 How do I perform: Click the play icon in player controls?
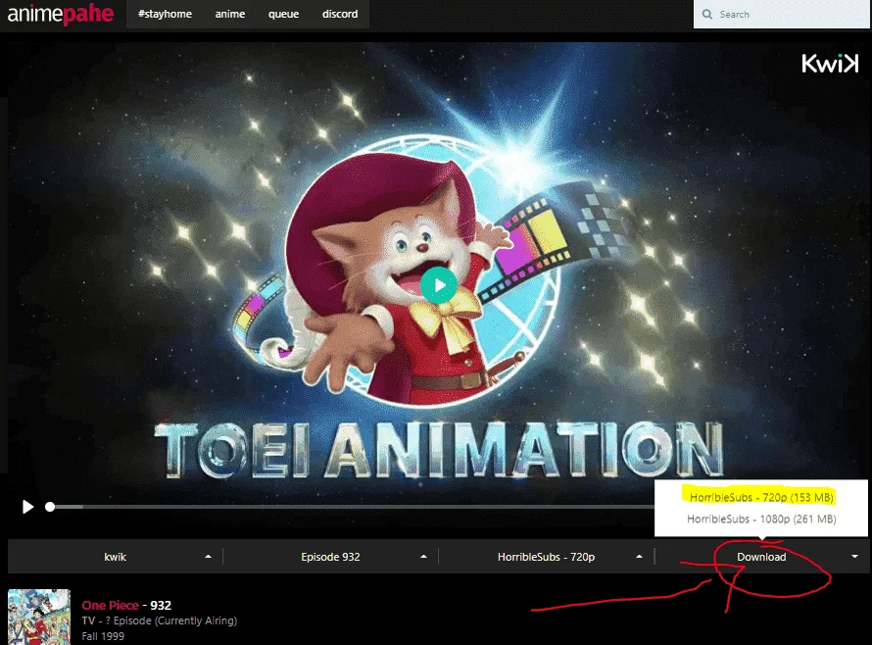27,507
